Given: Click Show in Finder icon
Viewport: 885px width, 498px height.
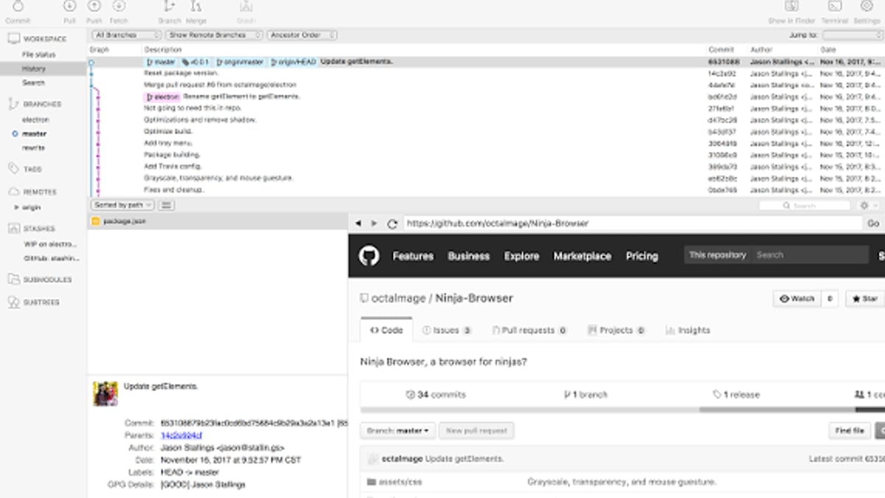Looking at the screenshot, I should tap(792, 6).
